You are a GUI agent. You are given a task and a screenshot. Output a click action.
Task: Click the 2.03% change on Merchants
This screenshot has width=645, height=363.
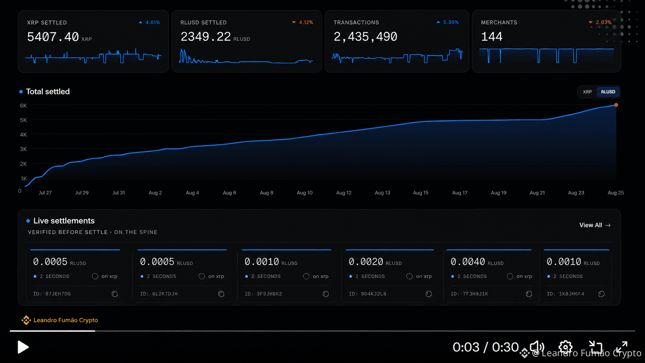pyautogui.click(x=600, y=22)
